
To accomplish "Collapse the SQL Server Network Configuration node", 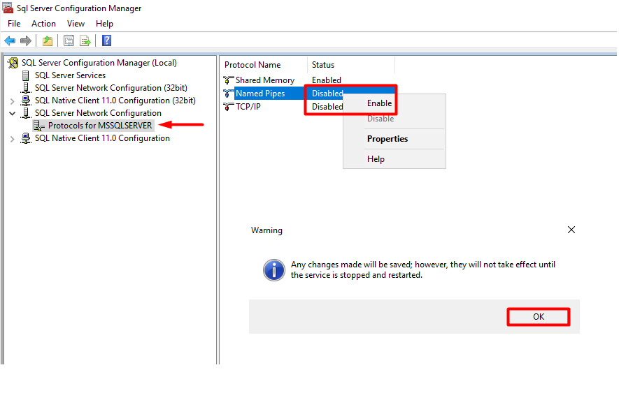I will tap(12, 114).
